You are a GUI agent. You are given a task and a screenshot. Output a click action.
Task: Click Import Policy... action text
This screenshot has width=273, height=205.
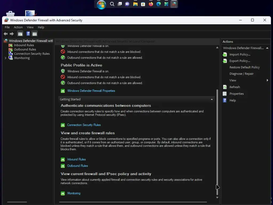coord(240,54)
